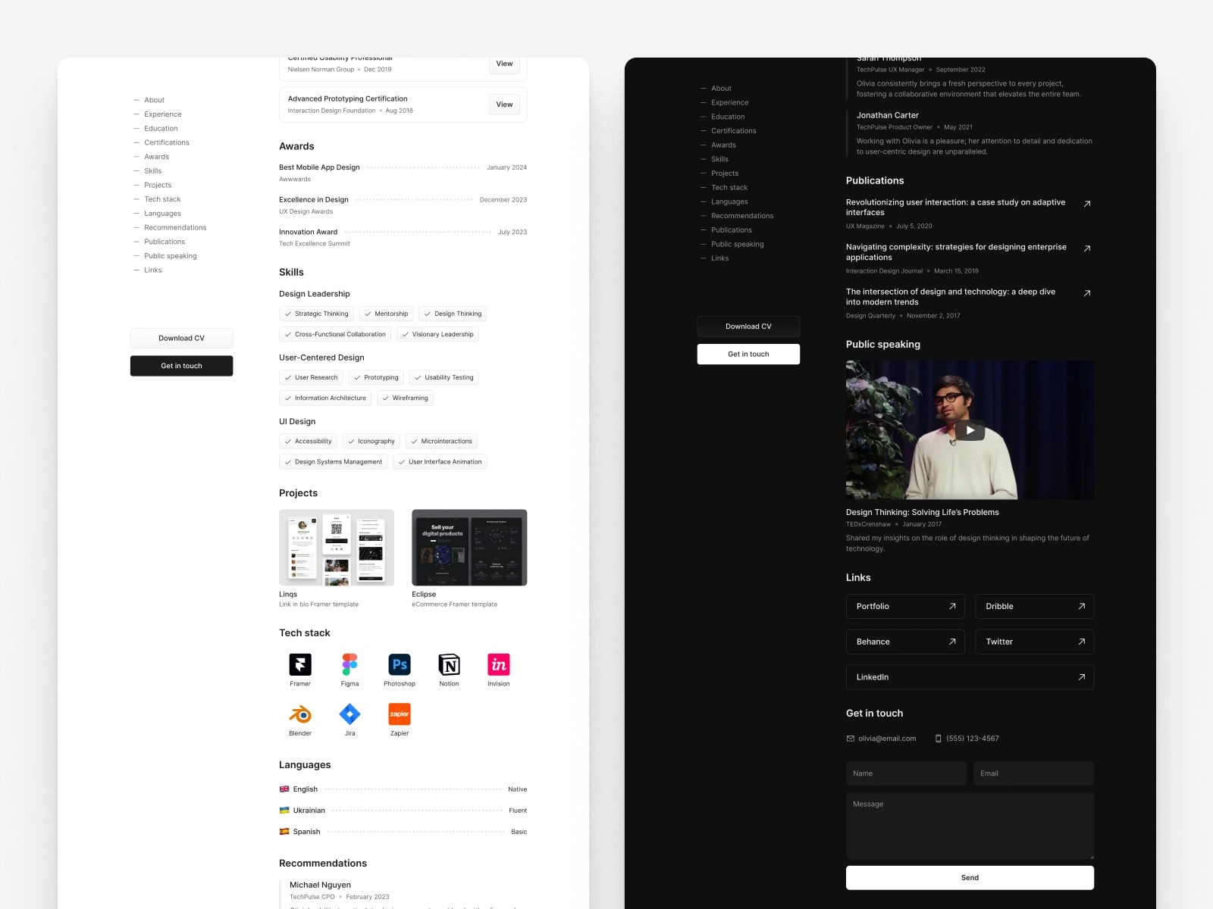The image size is (1213, 909).
Task: Click the Framer icon in Tech stack
Action: tap(300, 664)
